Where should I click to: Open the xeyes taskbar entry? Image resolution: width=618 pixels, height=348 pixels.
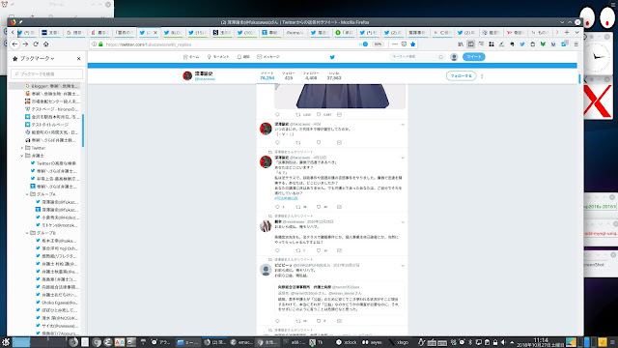[372, 342]
